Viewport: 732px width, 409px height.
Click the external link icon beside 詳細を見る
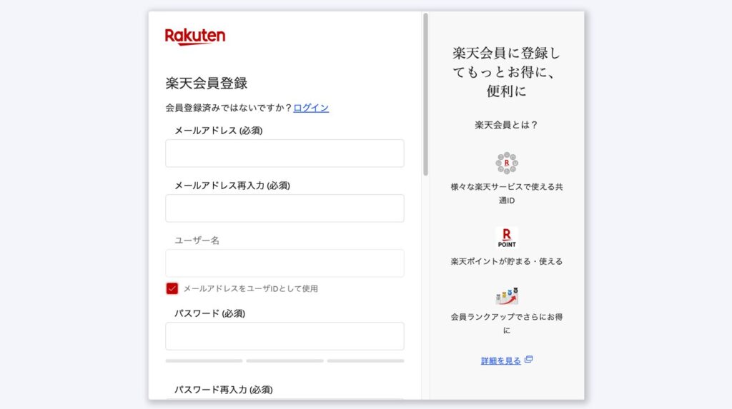(x=528, y=360)
